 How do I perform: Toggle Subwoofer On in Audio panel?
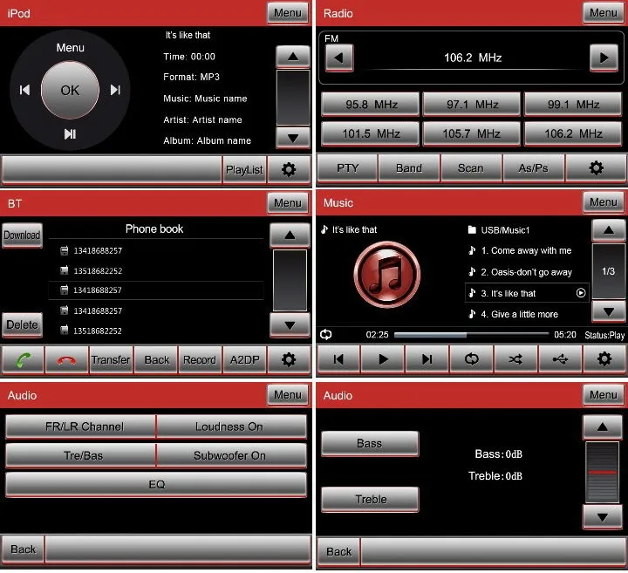pos(231,455)
